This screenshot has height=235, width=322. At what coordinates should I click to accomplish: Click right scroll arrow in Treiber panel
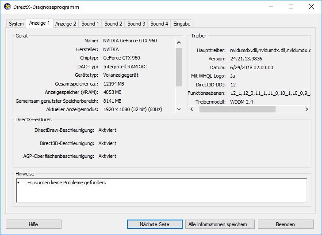pyautogui.click(x=307, y=109)
